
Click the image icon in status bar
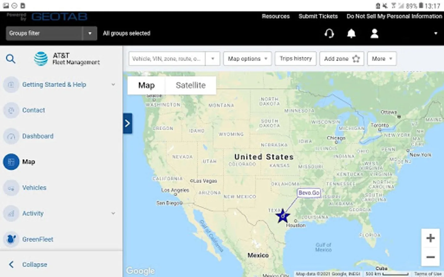6,5
